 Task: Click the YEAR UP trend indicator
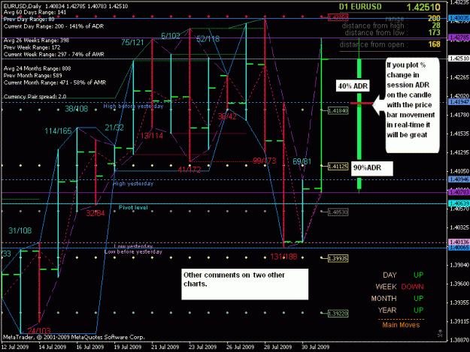point(401,310)
